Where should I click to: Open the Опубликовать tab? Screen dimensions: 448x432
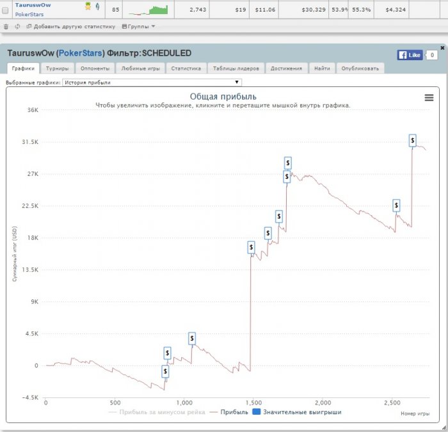pyautogui.click(x=360, y=68)
